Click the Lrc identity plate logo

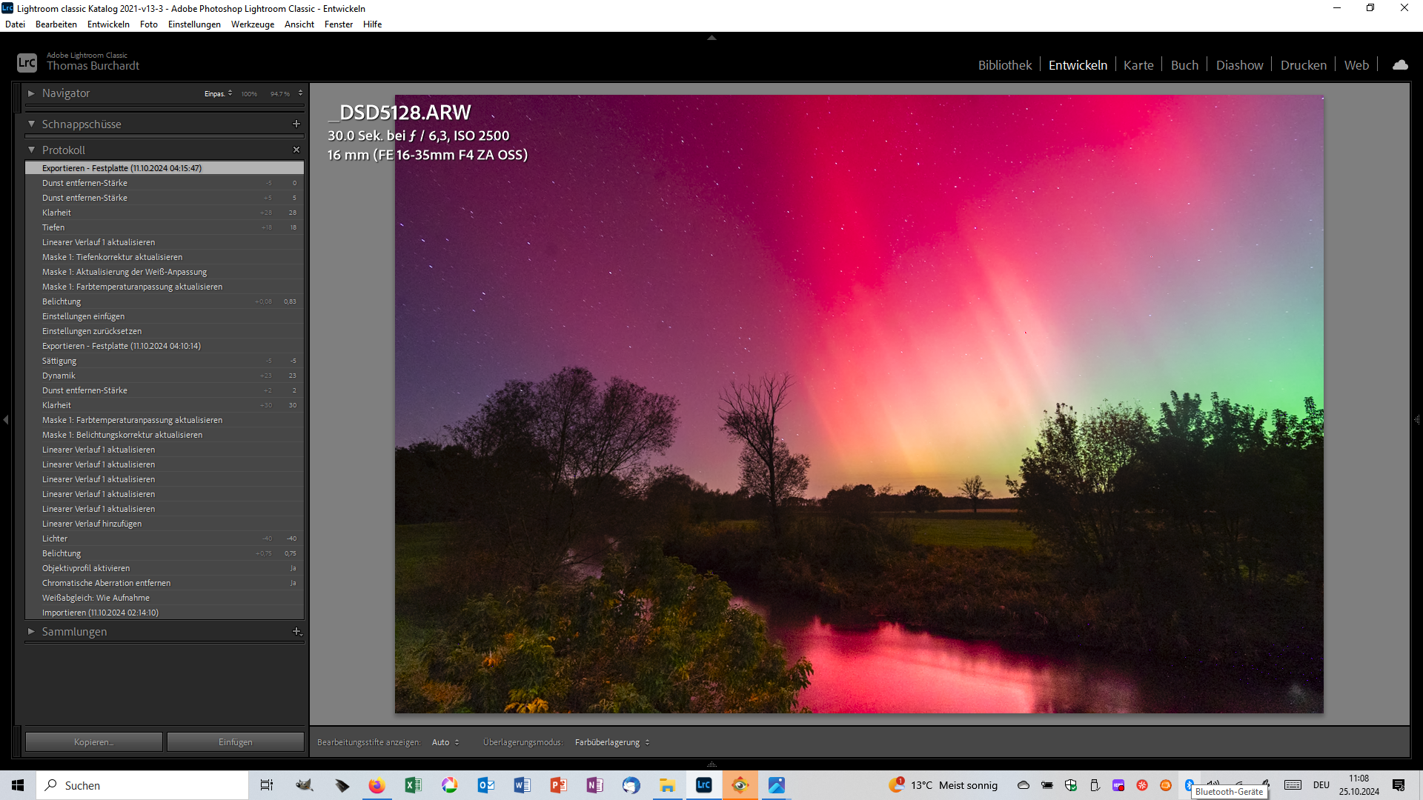27,63
